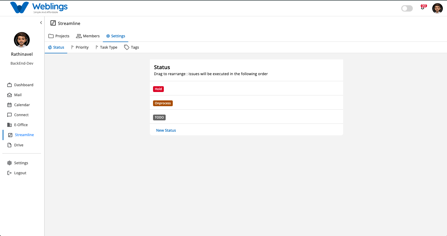Click the Streamline sidebar icon
The image size is (447, 236).
point(10,135)
